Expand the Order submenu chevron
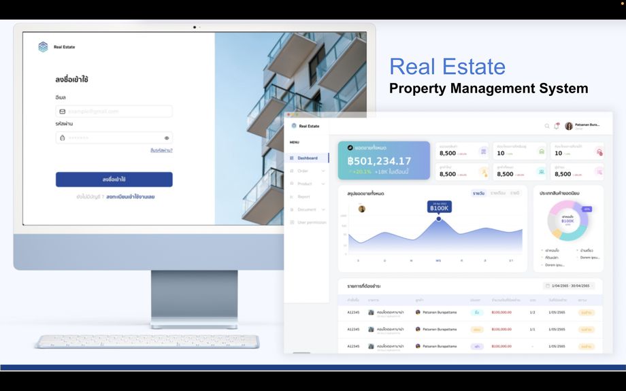 click(x=323, y=171)
